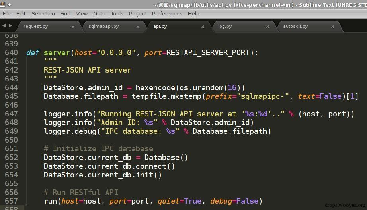This screenshot has width=367, height=210.
Task: Show the Tools menu
Action: pos(117,13)
